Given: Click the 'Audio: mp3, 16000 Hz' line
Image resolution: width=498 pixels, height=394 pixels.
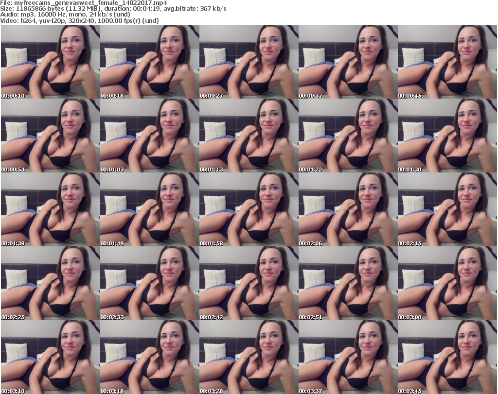Looking at the screenshot, I should [x=65, y=15].
